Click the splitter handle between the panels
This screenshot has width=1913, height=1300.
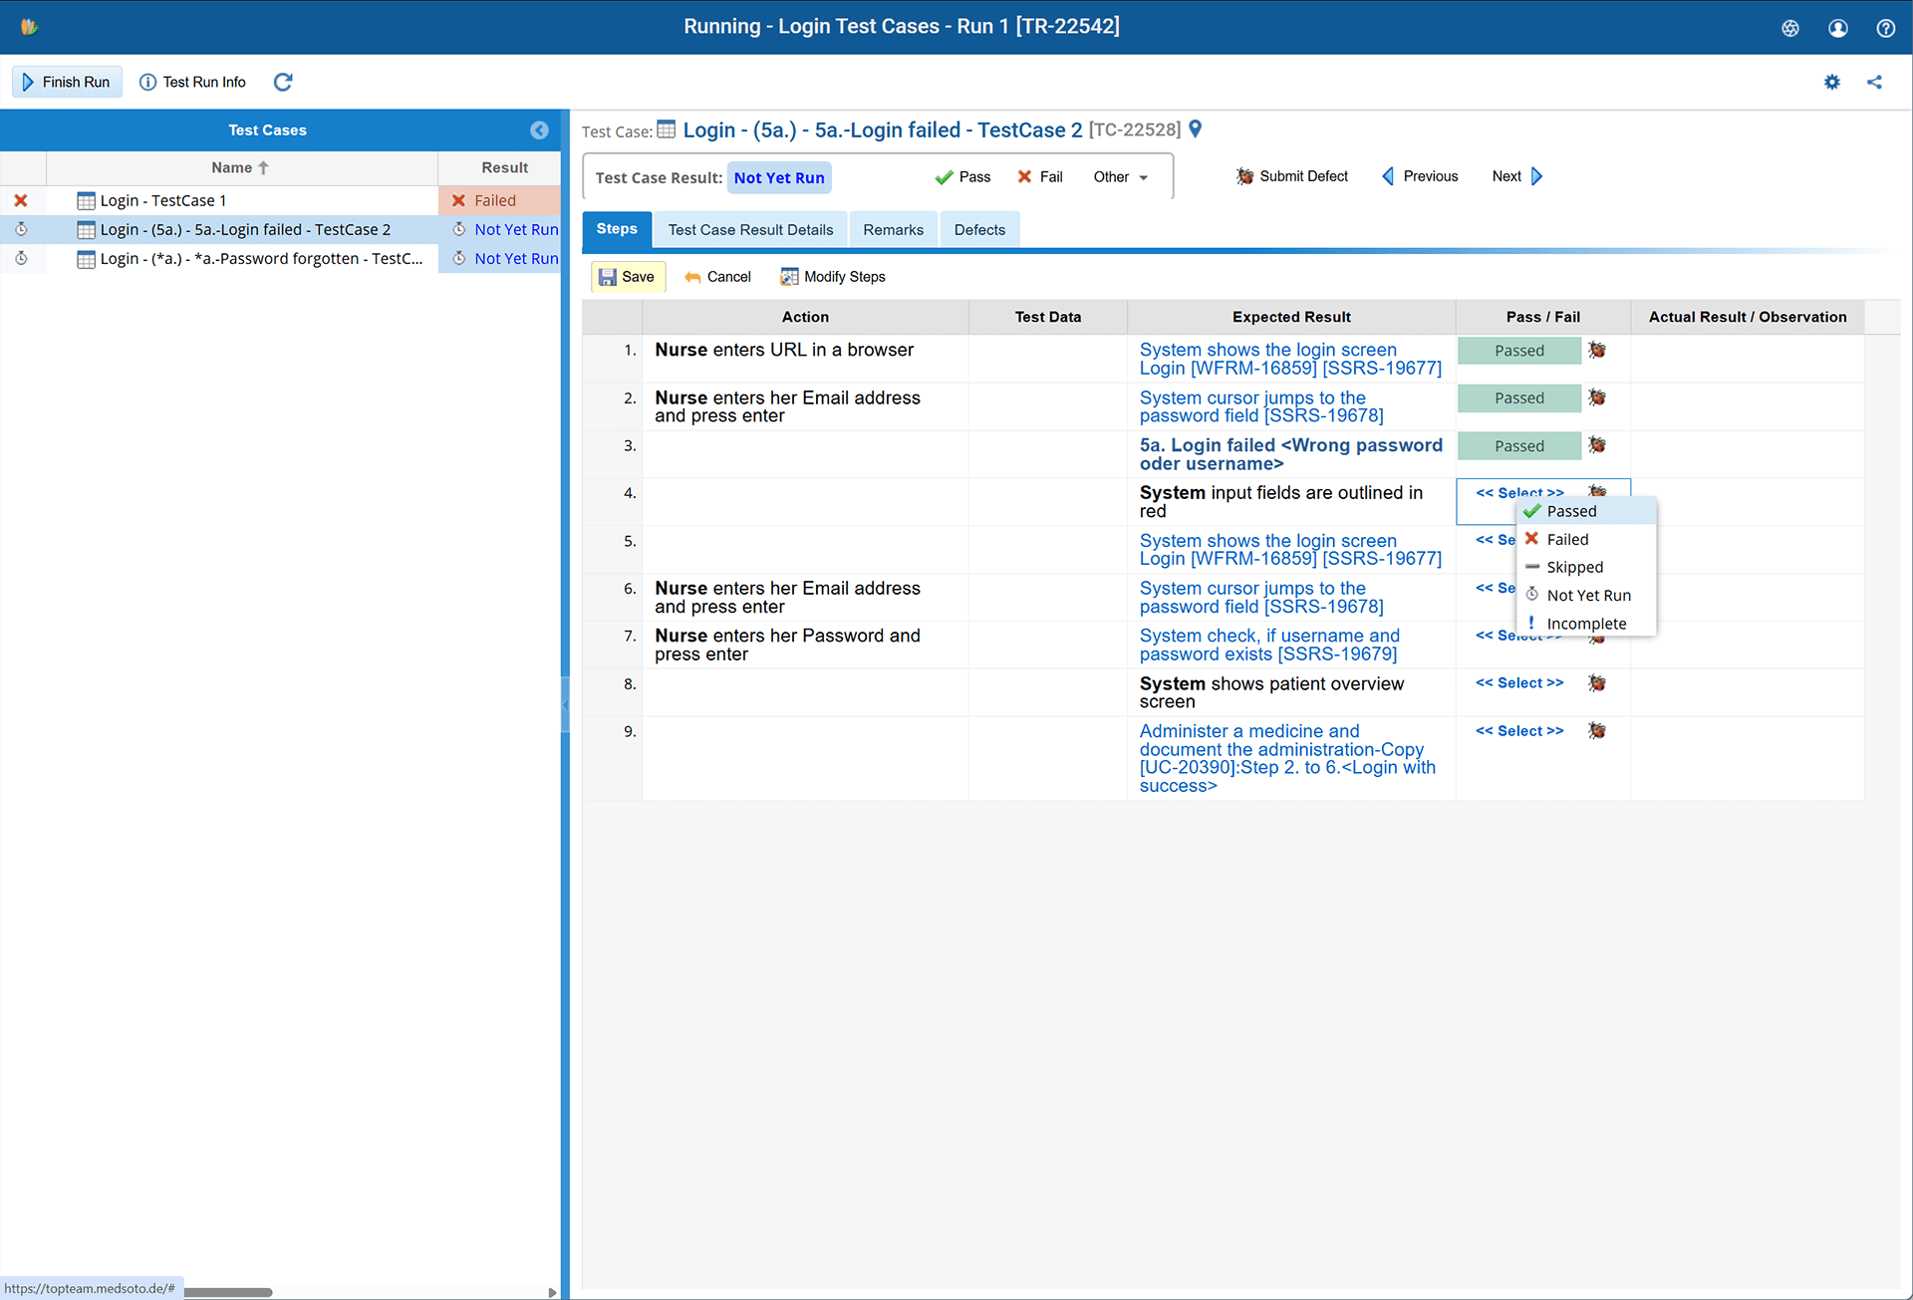[x=565, y=704]
